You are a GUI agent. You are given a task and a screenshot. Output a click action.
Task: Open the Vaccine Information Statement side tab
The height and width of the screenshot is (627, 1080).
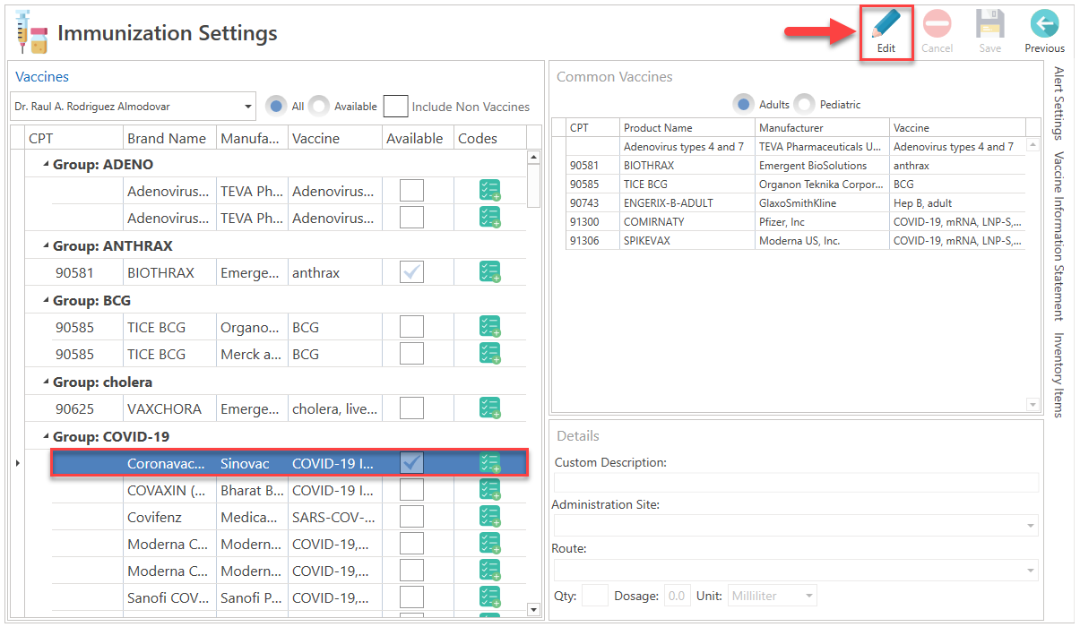[1058, 236]
